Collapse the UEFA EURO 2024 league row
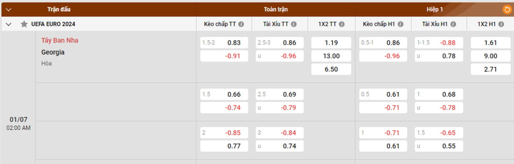The height and width of the screenshot is (164, 514). [9, 24]
